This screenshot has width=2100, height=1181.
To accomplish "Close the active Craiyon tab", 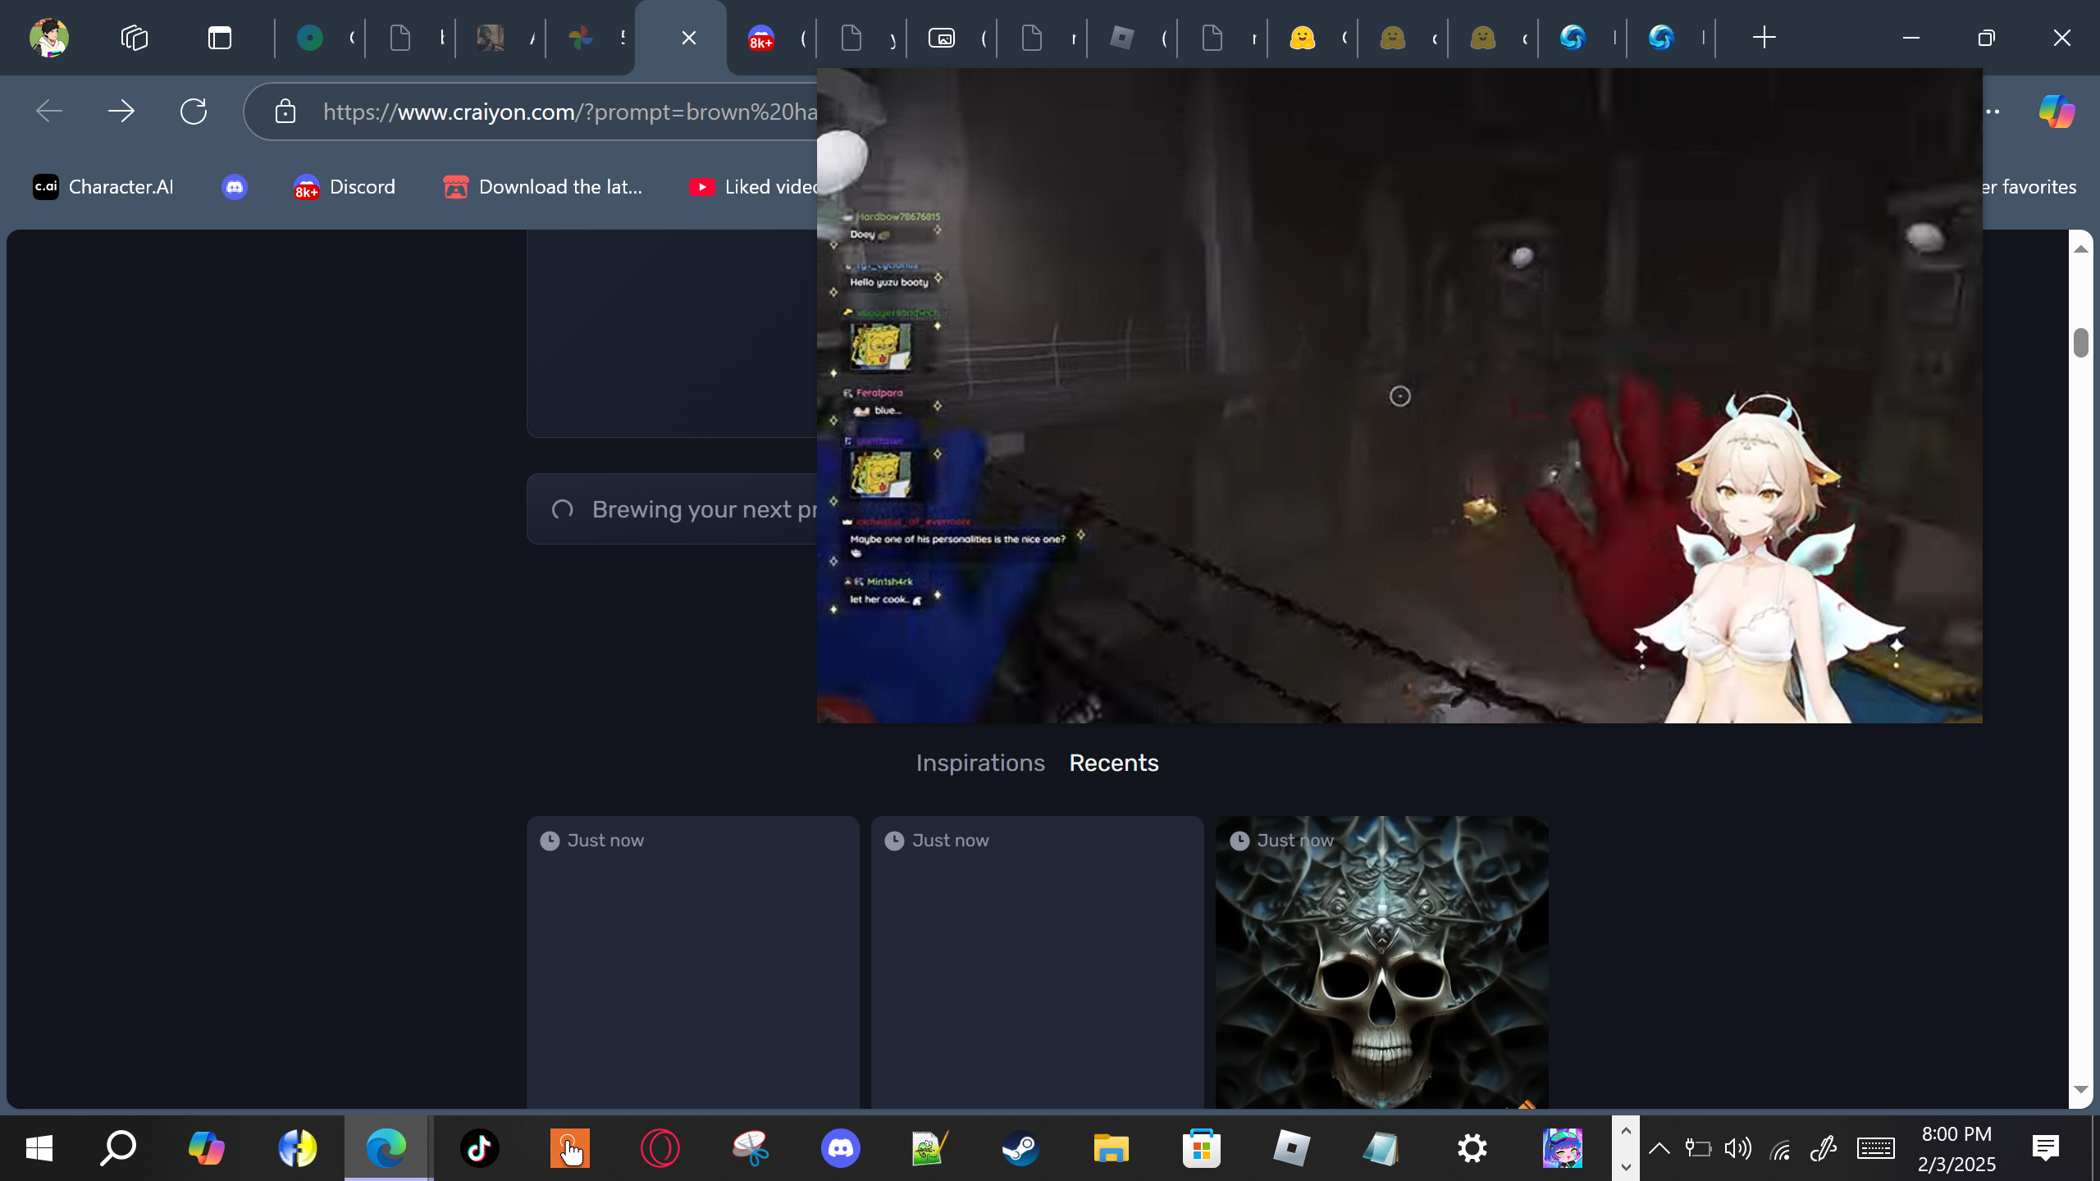I will pos(689,38).
